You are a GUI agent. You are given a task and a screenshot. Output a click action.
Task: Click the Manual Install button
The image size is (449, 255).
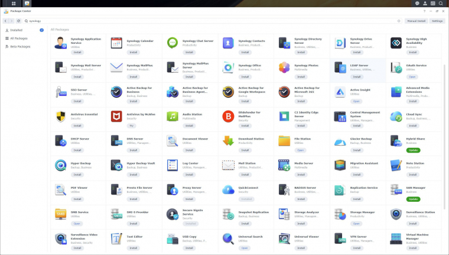[416, 21]
